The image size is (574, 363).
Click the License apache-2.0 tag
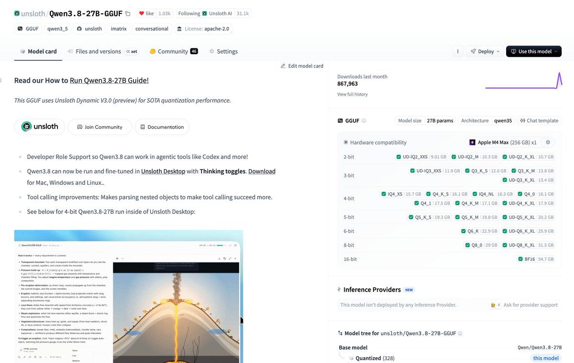(203, 29)
